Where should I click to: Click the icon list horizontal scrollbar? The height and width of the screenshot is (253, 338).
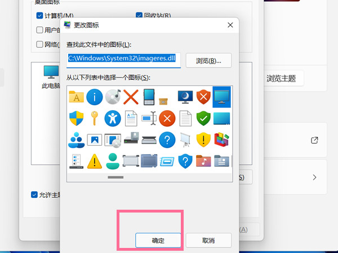tap(115, 177)
